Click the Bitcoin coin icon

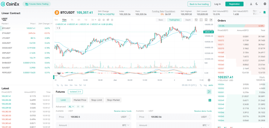57,13
